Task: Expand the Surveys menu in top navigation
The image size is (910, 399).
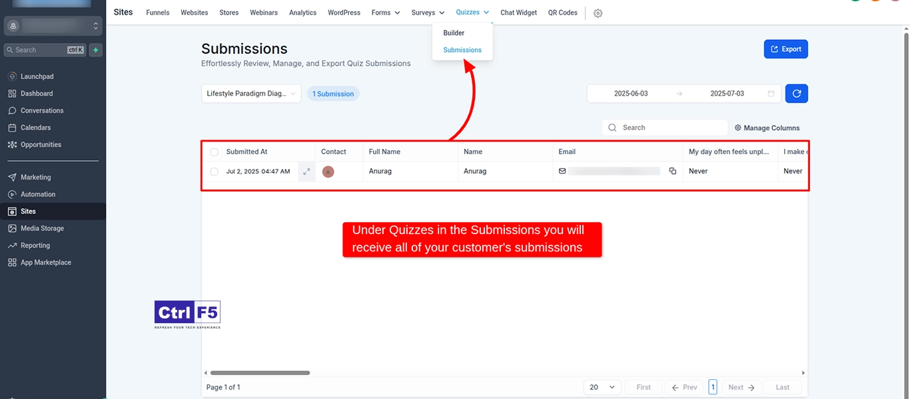Action: [428, 13]
